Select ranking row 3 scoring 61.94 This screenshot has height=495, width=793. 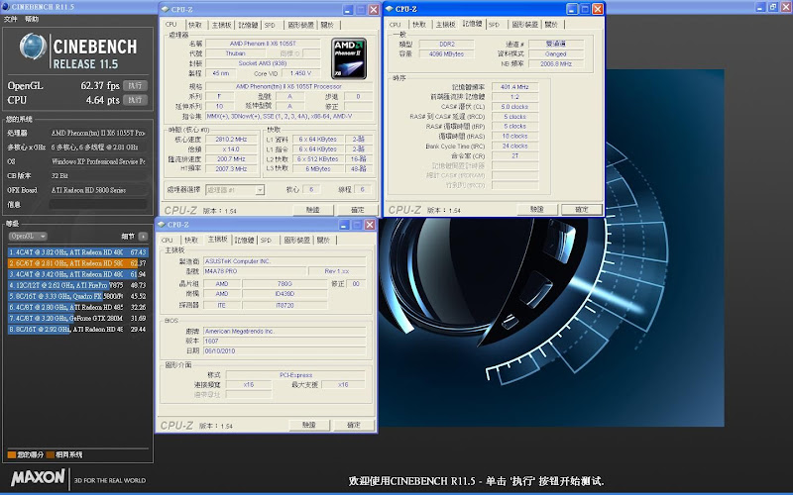(x=78, y=274)
